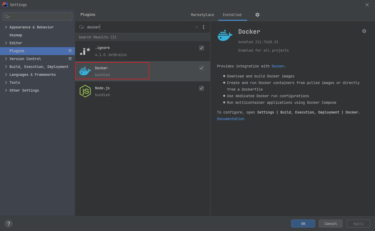The image size is (375, 231).
Task: Click the Search Results (3) header
Action: tap(98, 37)
